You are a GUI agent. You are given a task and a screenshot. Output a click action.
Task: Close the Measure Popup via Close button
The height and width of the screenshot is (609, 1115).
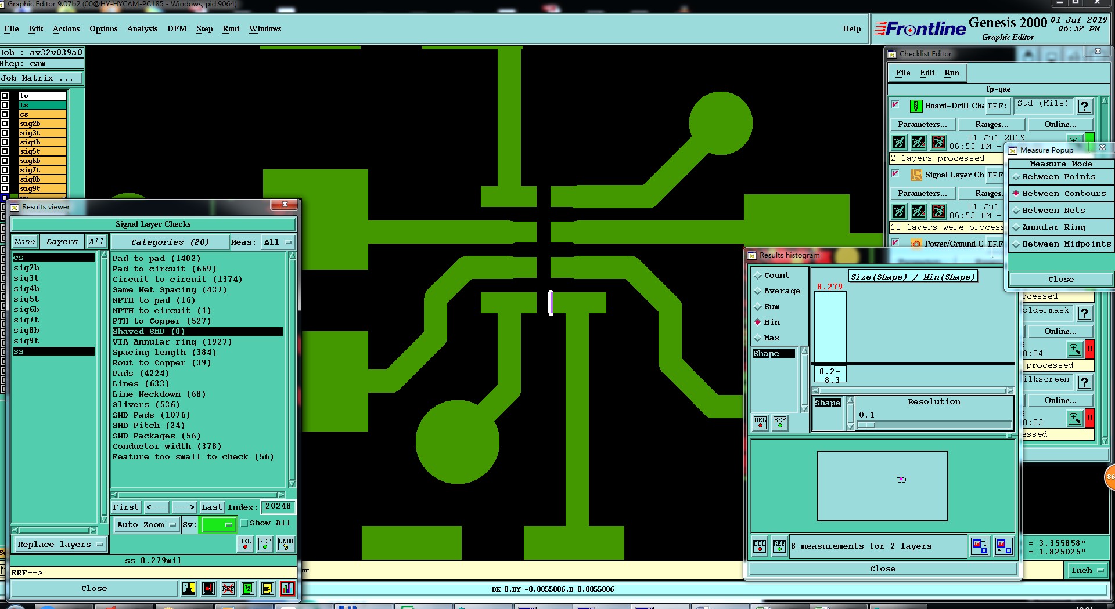[x=1061, y=280]
